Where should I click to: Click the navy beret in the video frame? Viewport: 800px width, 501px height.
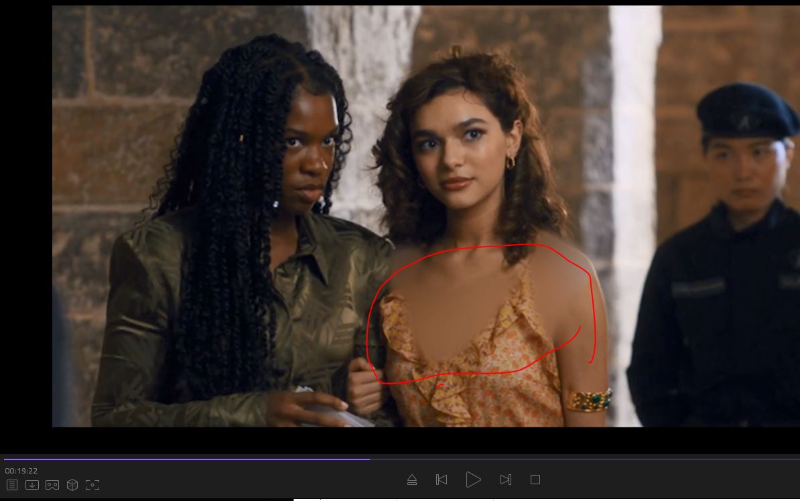click(x=744, y=111)
